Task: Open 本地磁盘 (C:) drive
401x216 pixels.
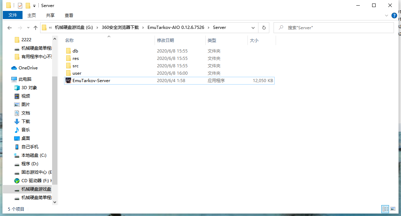Action: point(34,155)
